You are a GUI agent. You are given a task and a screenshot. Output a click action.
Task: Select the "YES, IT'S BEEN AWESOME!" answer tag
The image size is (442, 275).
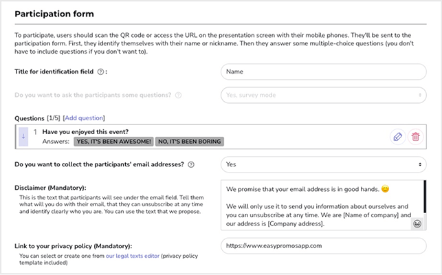point(113,142)
